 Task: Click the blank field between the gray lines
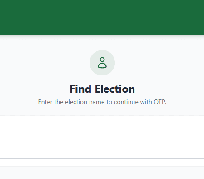[102, 148]
